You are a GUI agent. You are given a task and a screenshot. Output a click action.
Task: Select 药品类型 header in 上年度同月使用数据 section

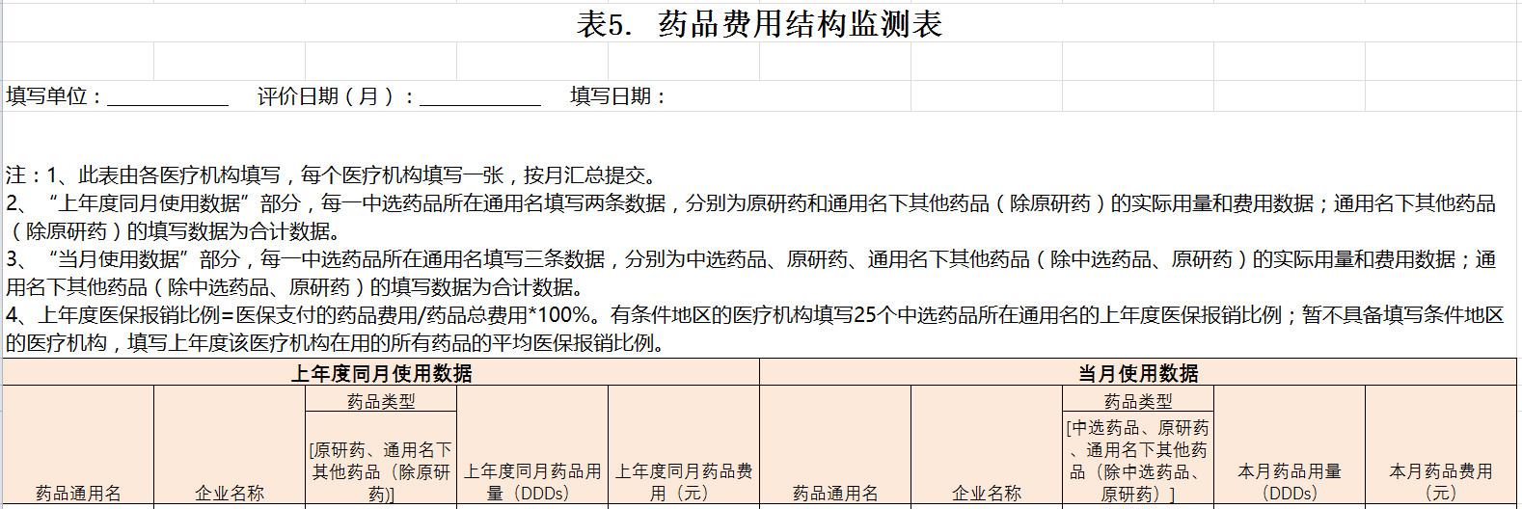click(x=381, y=401)
